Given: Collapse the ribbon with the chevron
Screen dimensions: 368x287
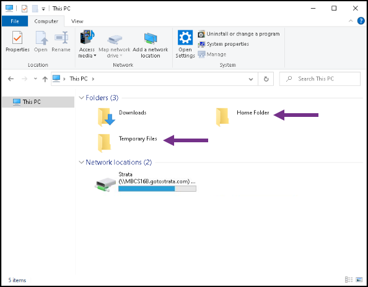Looking at the screenshot, I should click(351, 21).
